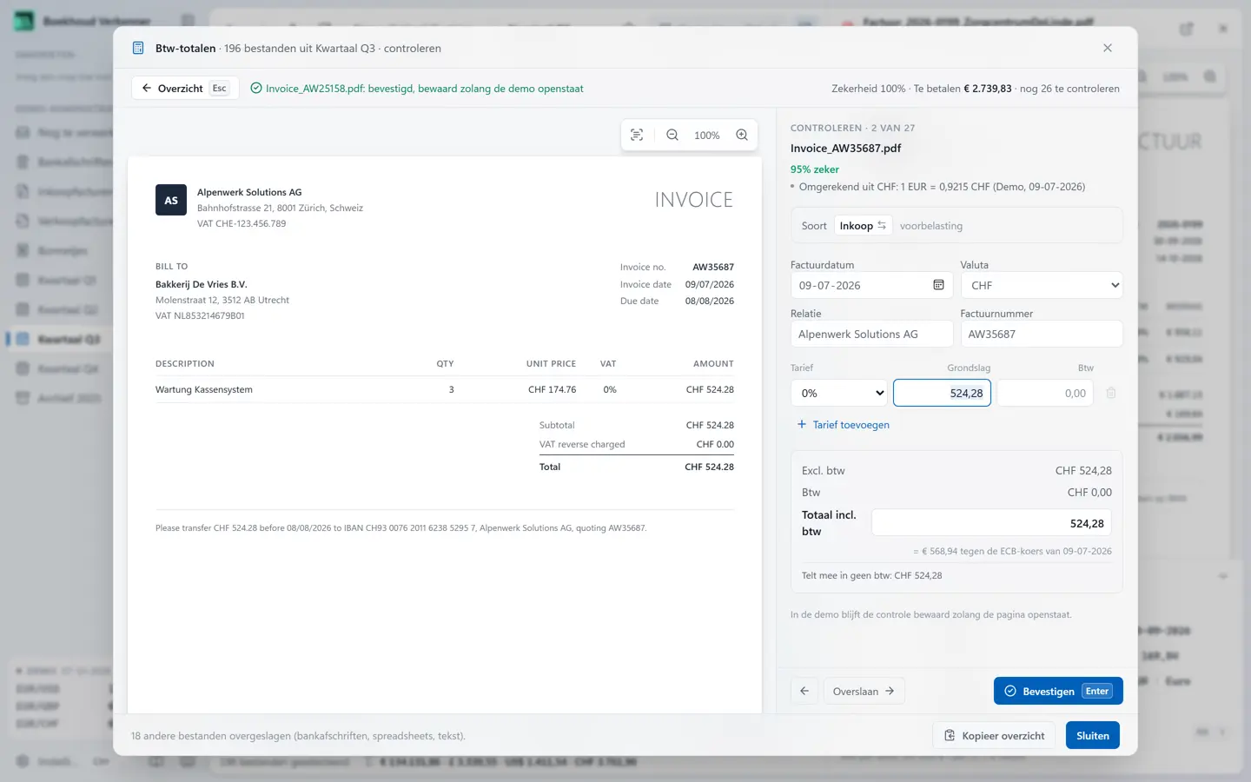Click the fit-to-width icon in the preview toolbar
1251x782 pixels.
[x=637, y=135]
